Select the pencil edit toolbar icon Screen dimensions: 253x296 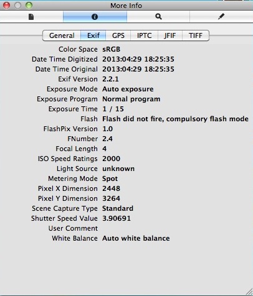(221, 16)
